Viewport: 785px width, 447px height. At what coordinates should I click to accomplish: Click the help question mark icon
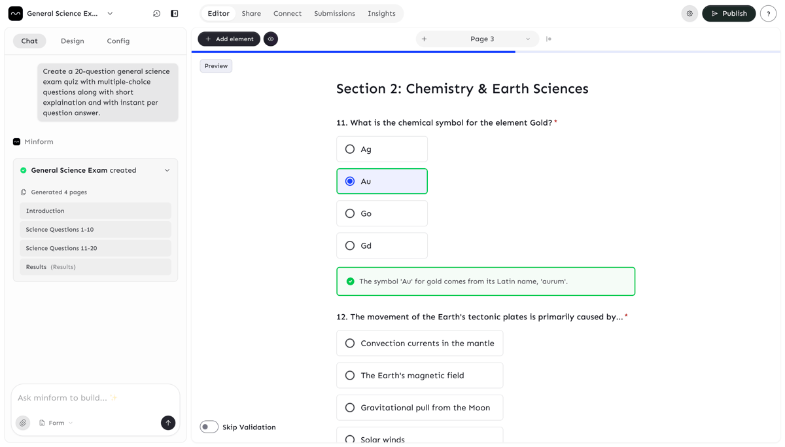[x=768, y=14]
